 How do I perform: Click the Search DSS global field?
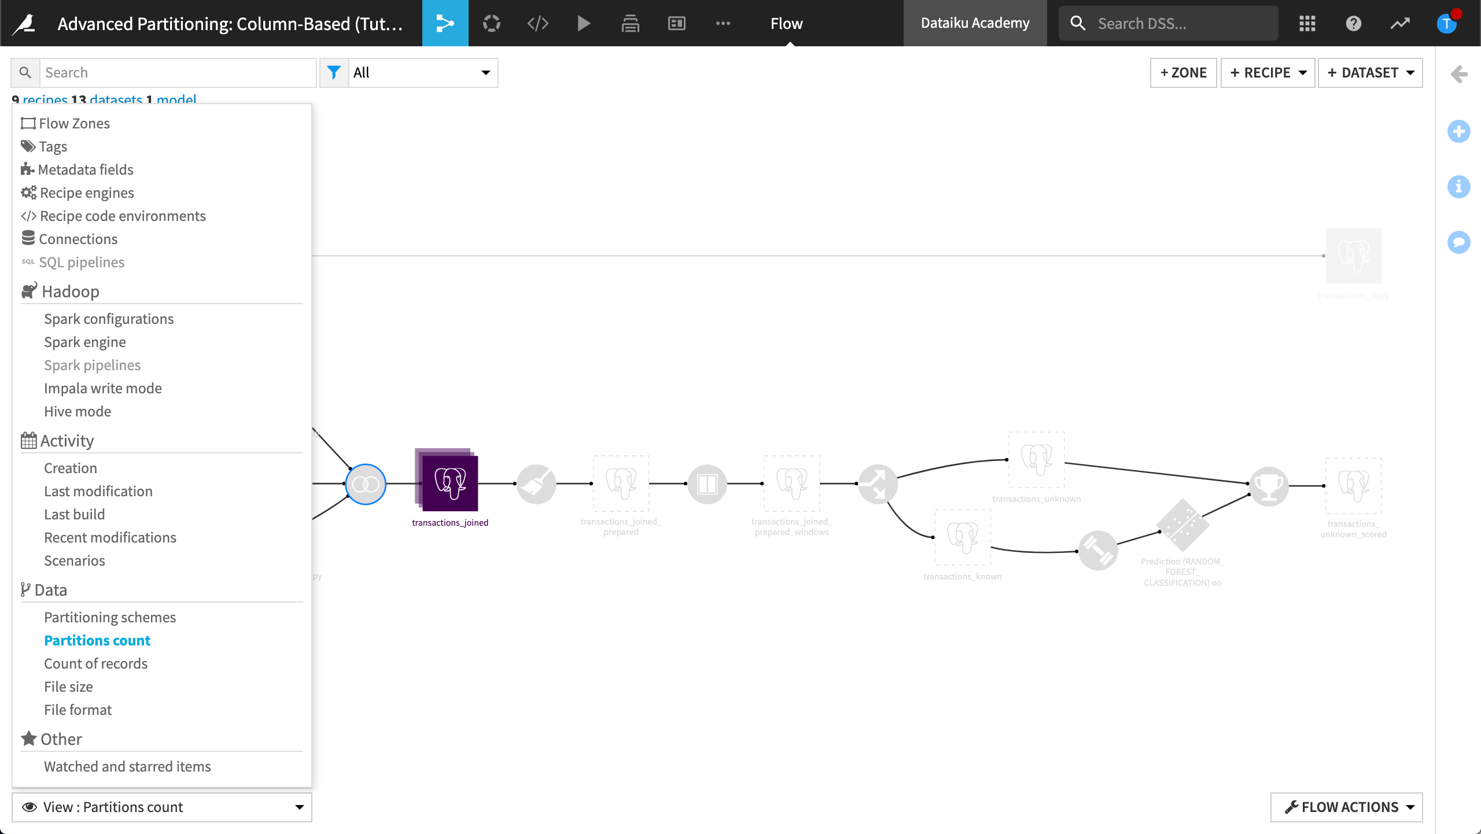tap(1168, 23)
